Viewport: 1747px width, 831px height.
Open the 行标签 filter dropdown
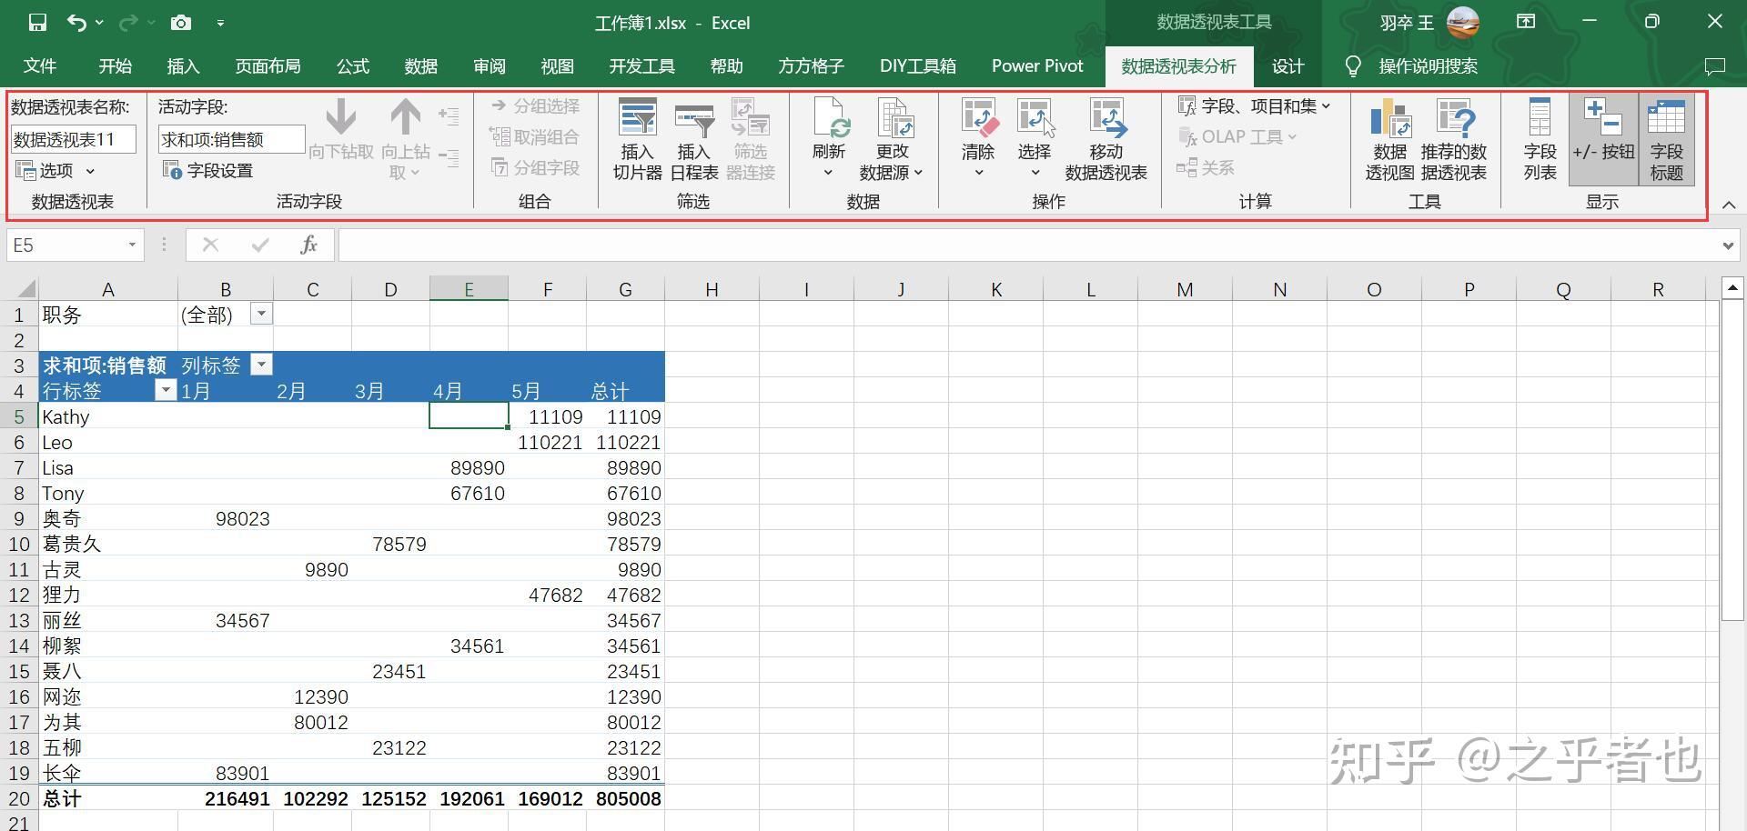pos(166,389)
